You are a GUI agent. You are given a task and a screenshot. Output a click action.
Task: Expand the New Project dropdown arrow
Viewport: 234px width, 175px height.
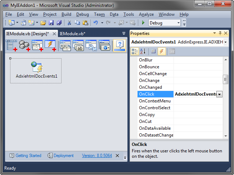[x=17, y=23]
